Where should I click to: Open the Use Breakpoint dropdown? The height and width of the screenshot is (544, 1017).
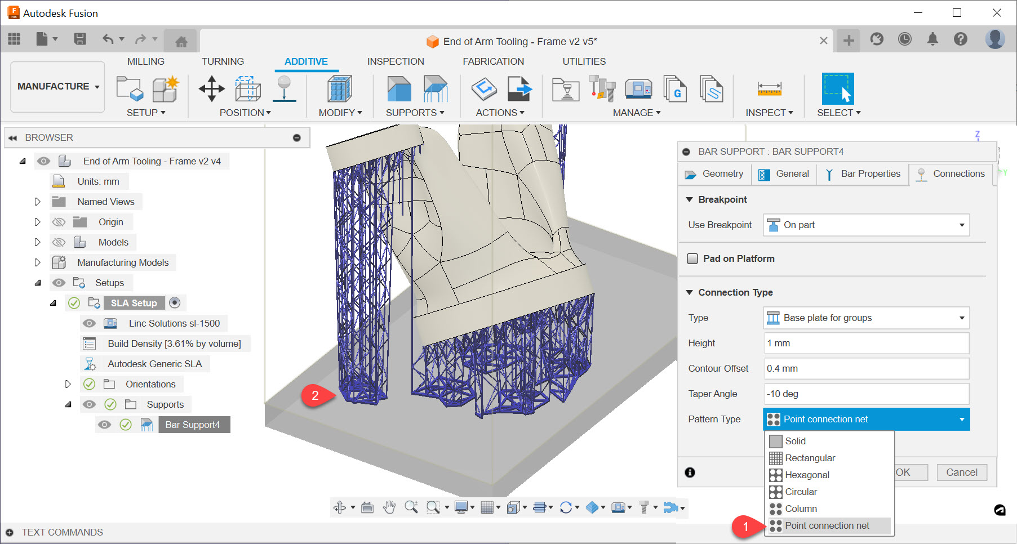[866, 225]
